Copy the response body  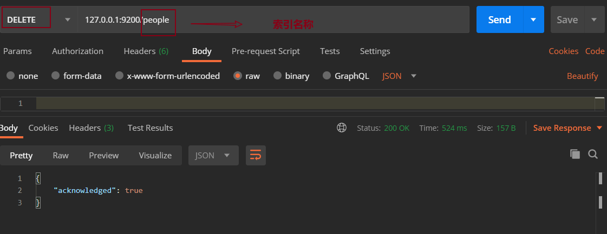575,155
